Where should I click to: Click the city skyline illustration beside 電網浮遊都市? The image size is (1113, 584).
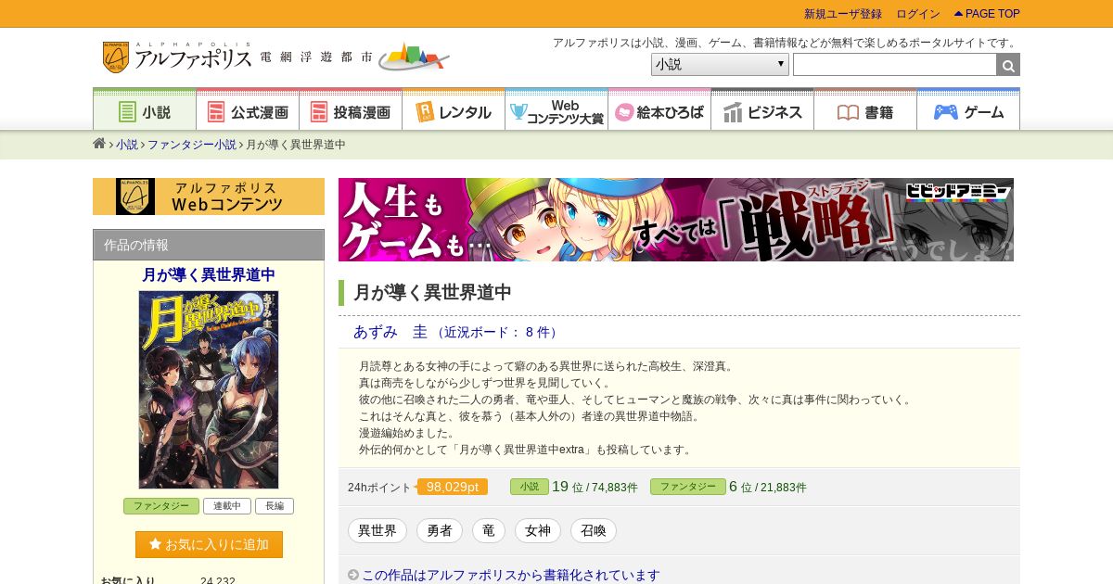[x=414, y=57]
